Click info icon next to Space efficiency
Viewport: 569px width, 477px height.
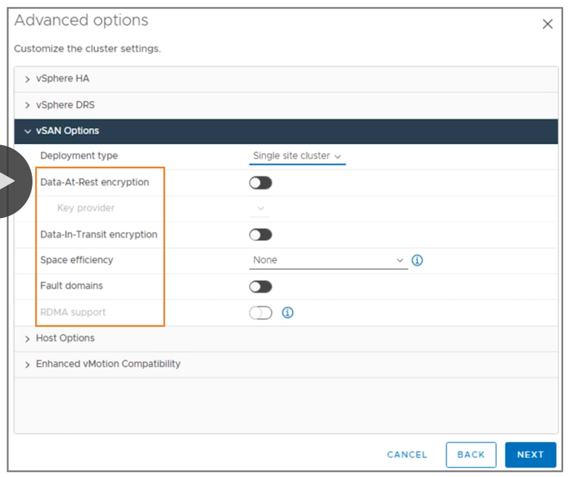(x=417, y=260)
